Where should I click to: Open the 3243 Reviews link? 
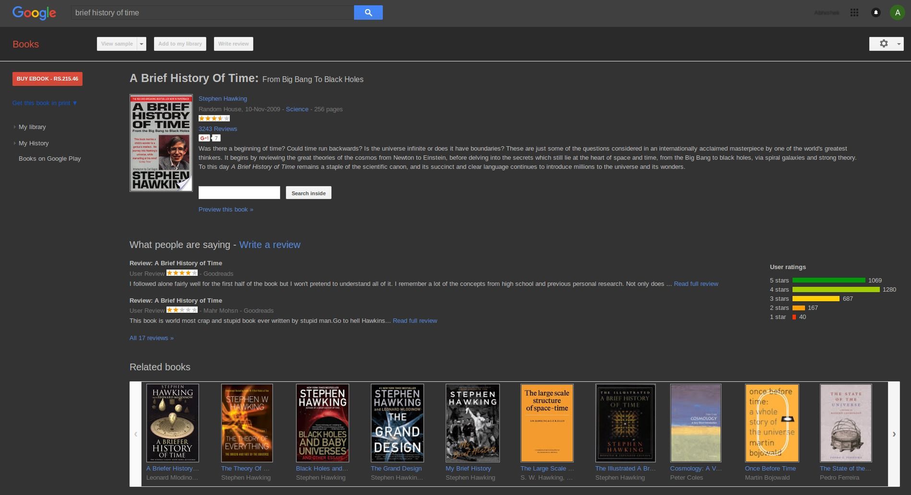point(218,129)
